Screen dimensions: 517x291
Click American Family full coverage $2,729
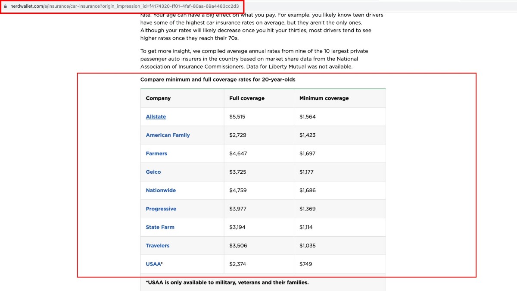point(238,135)
